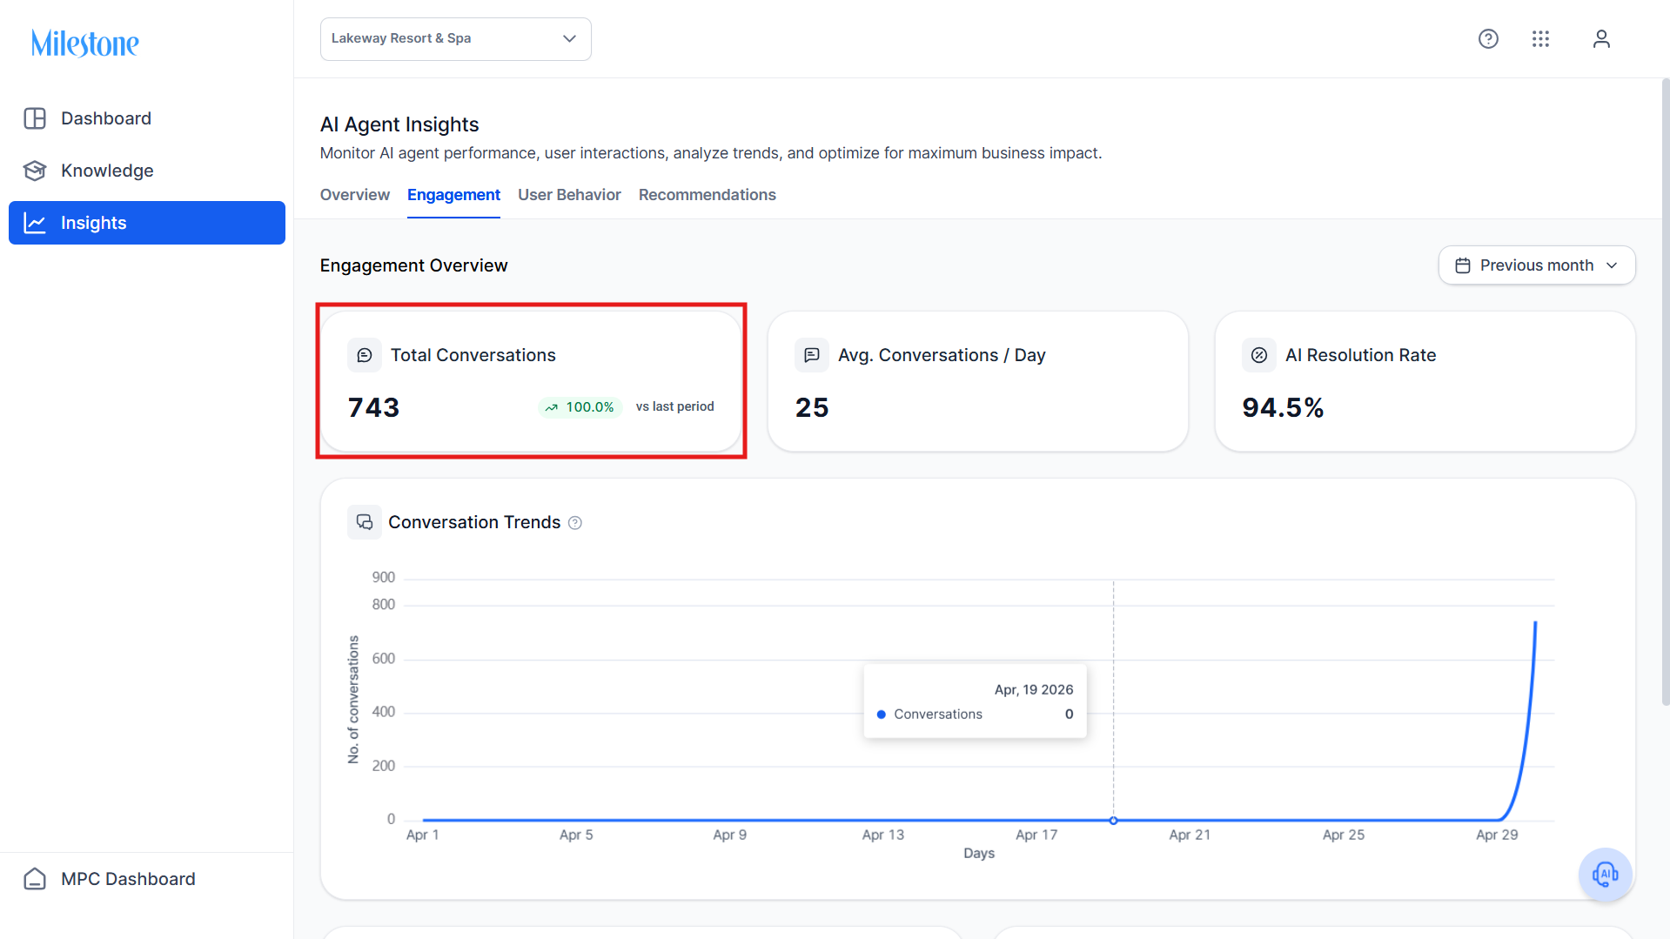Open the Previous month date range dropdown
Viewport: 1670px width, 939px height.
(x=1537, y=265)
